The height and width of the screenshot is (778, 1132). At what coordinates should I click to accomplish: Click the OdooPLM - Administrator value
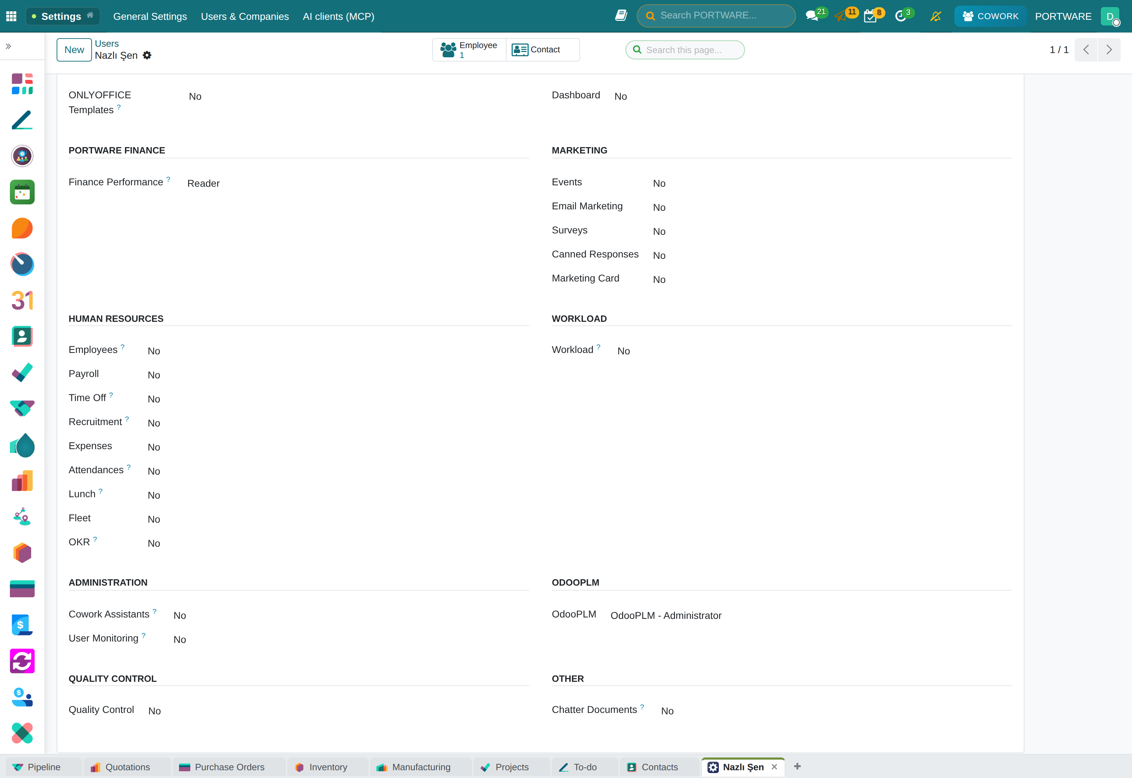point(665,615)
